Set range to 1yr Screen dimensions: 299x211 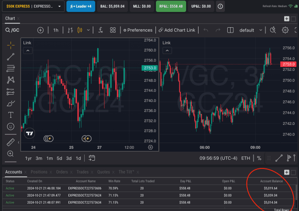click(28, 158)
